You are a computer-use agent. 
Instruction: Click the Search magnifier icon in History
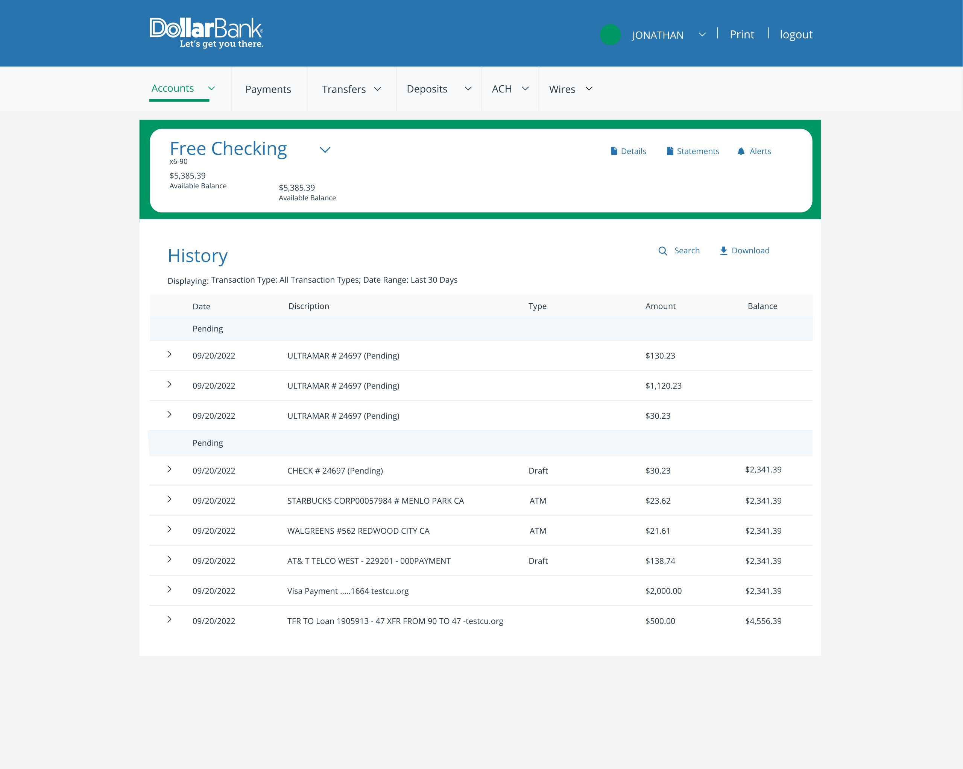(662, 251)
